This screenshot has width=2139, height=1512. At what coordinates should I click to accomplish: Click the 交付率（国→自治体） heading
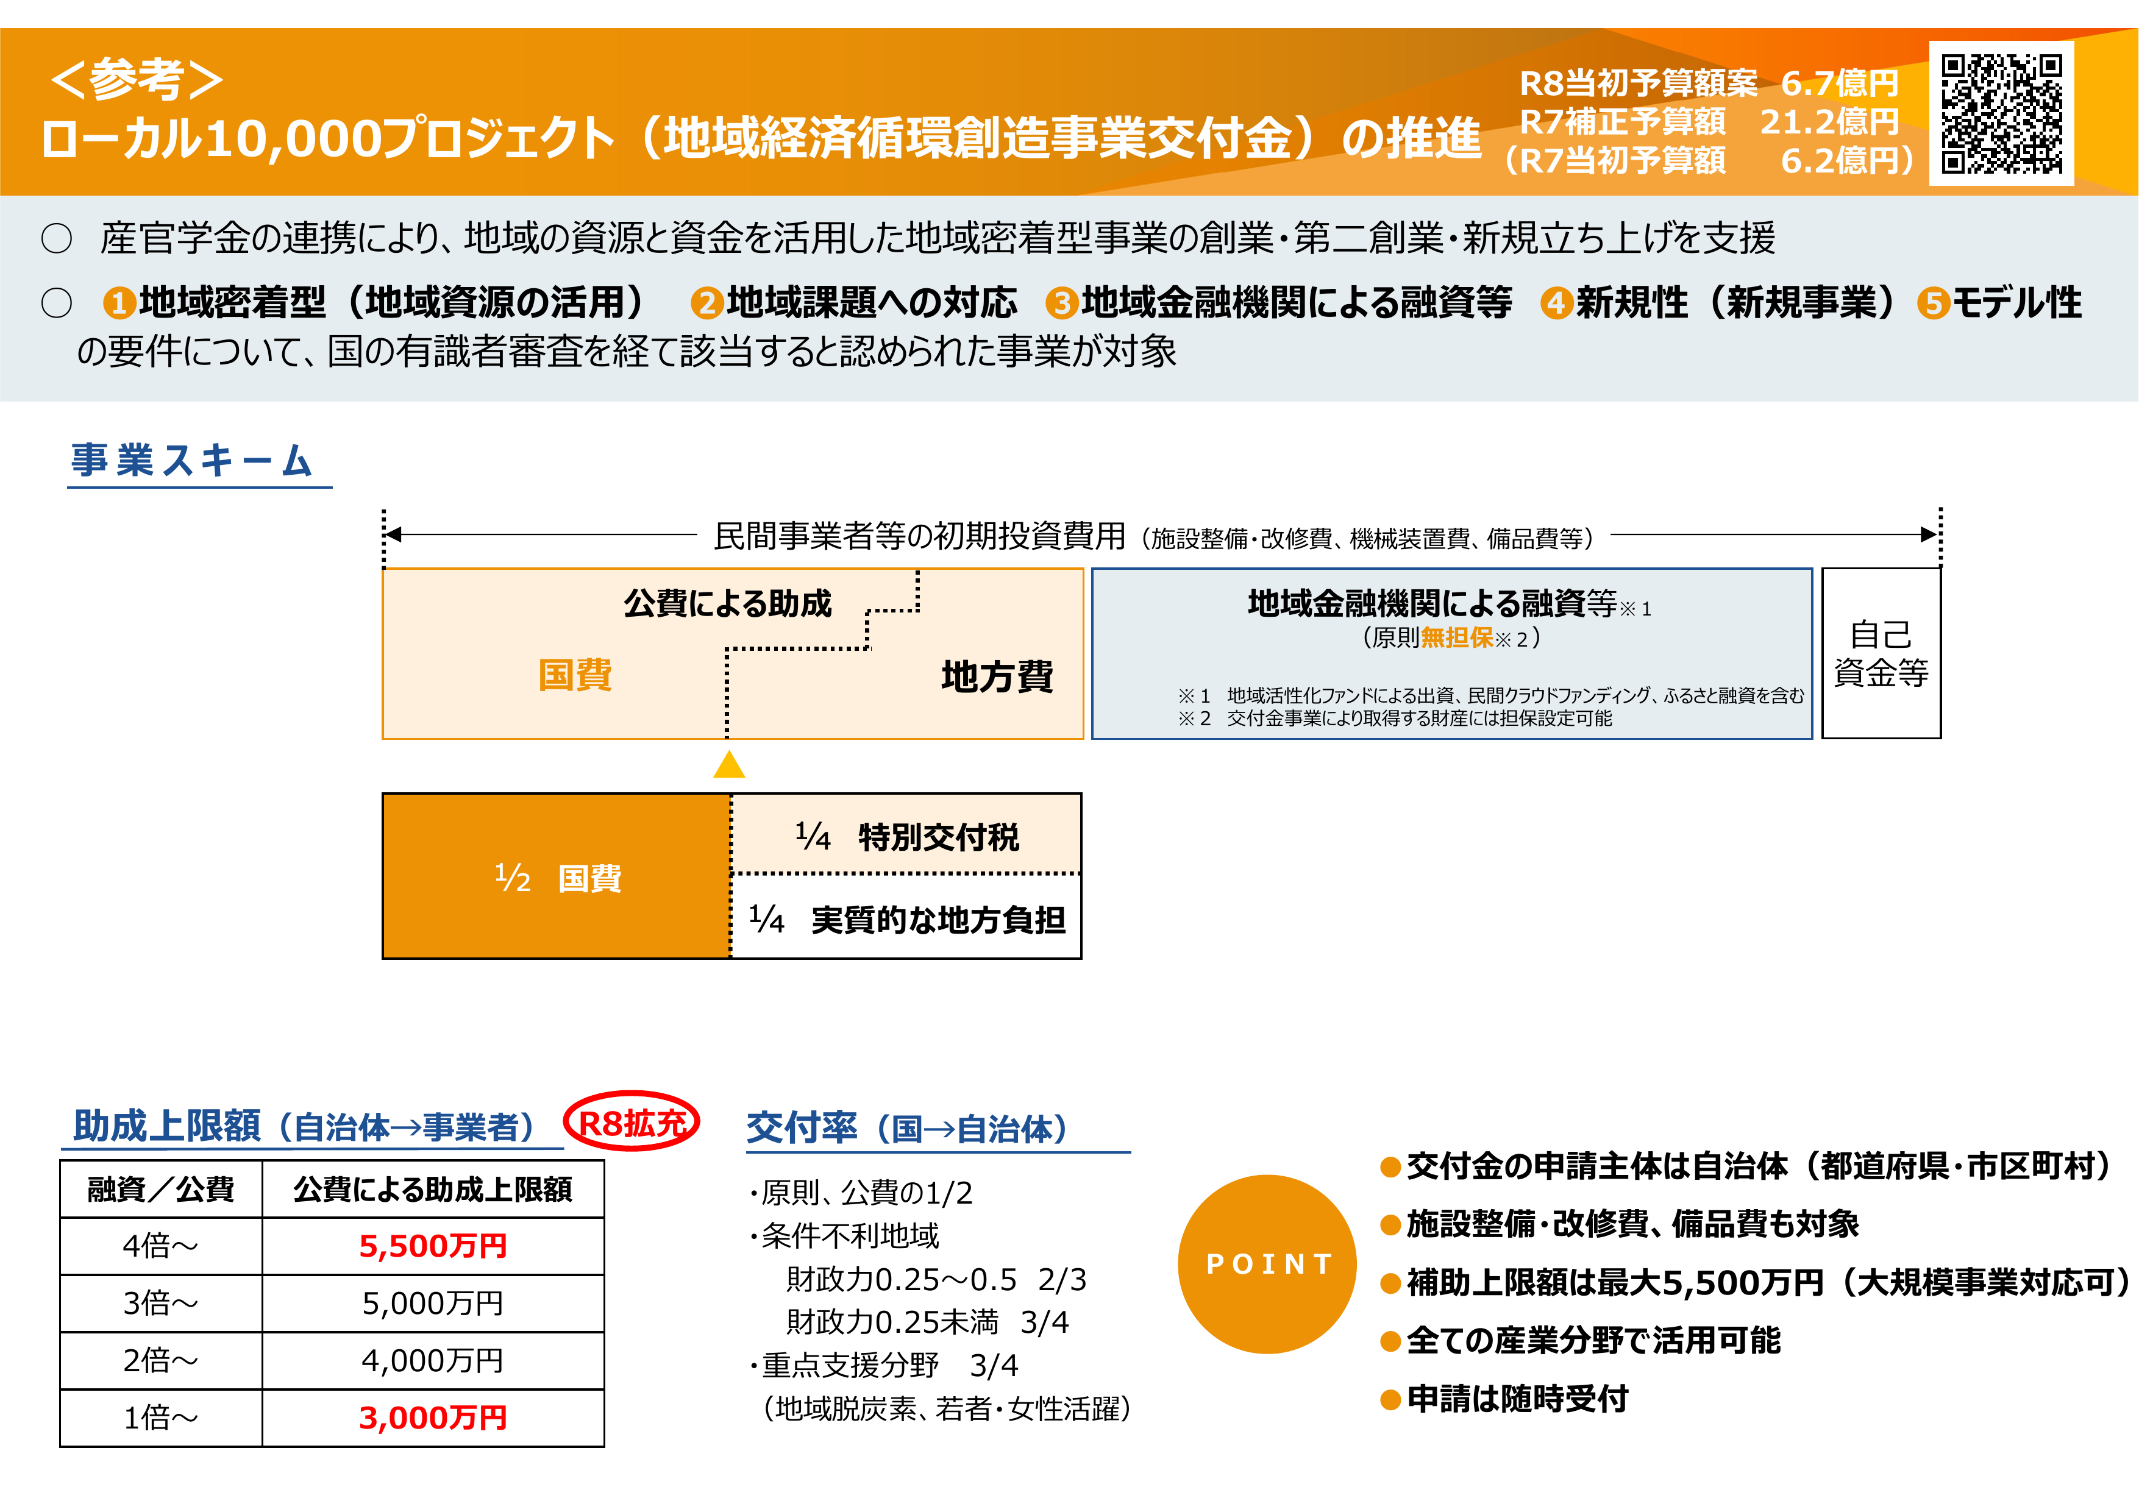(x=908, y=1128)
